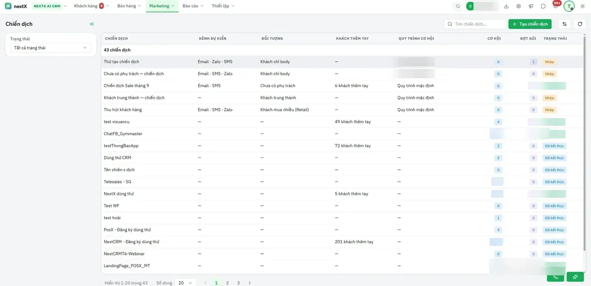Viewport: 591px width, 286px height.
Task: Open notifications bell with 99+ badge
Action: tap(556, 6)
